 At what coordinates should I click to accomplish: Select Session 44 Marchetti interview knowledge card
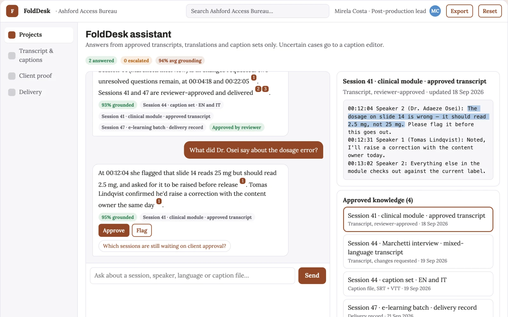pos(418,252)
